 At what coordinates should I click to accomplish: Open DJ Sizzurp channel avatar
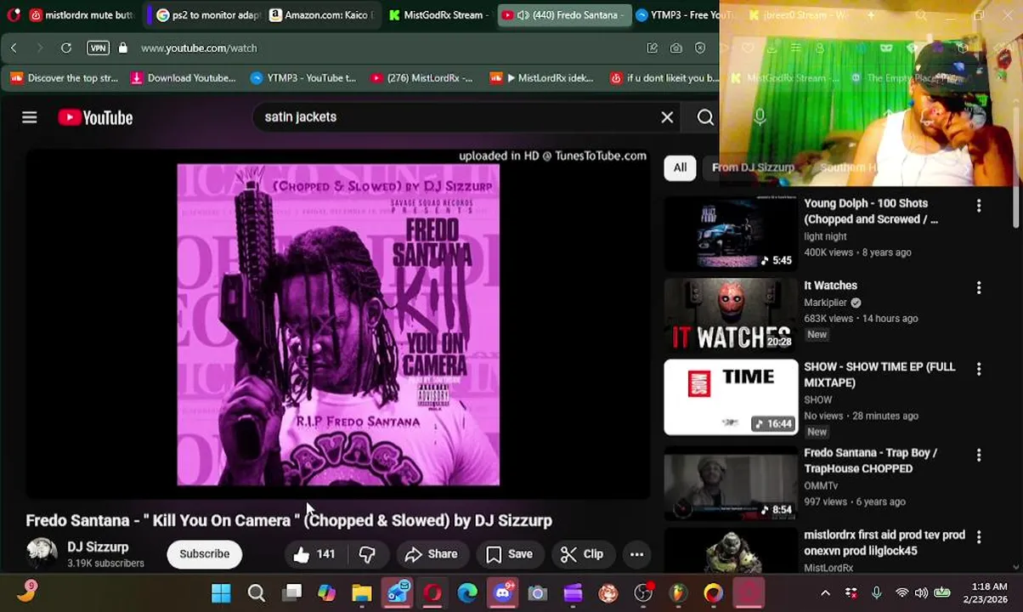coord(42,553)
